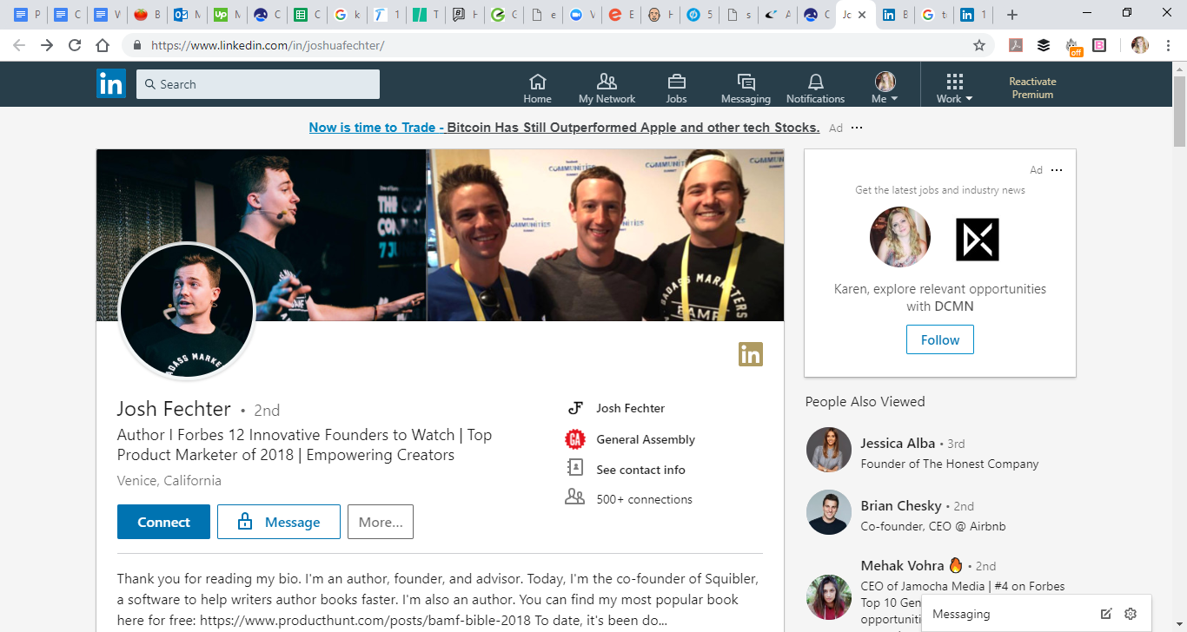Open Home in LinkedIn navigation
This screenshot has height=632, width=1187.
click(537, 88)
